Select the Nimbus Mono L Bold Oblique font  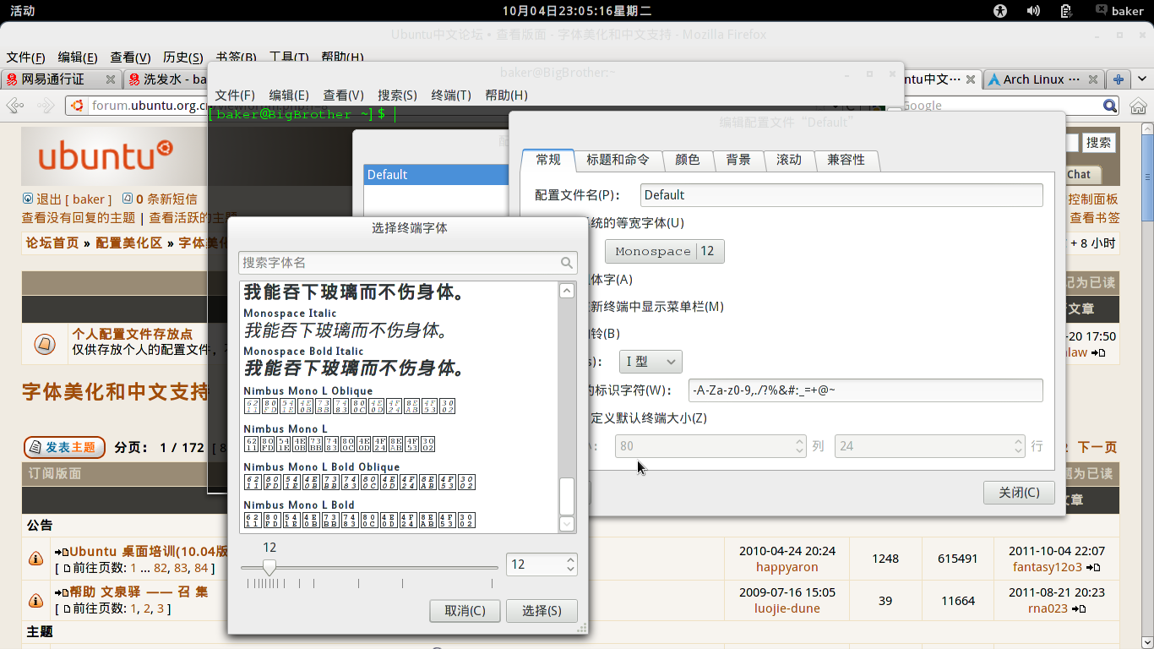coord(399,476)
